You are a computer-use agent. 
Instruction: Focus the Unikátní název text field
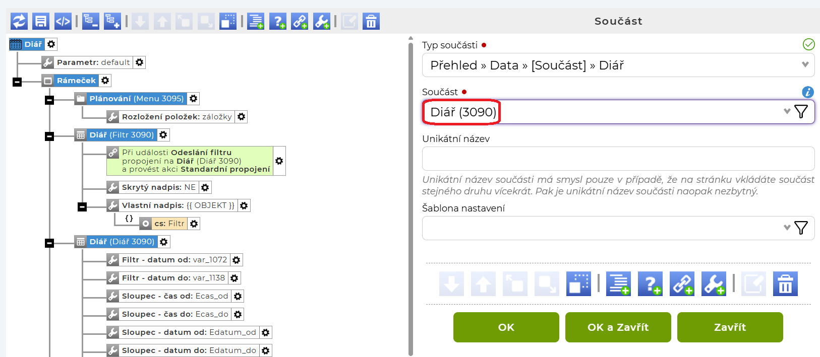(x=618, y=159)
